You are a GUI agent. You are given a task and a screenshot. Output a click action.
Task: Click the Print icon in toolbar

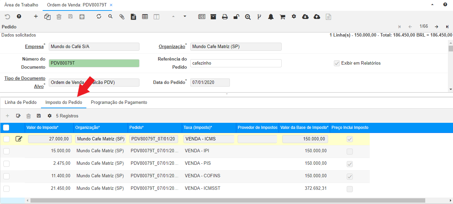(225, 17)
